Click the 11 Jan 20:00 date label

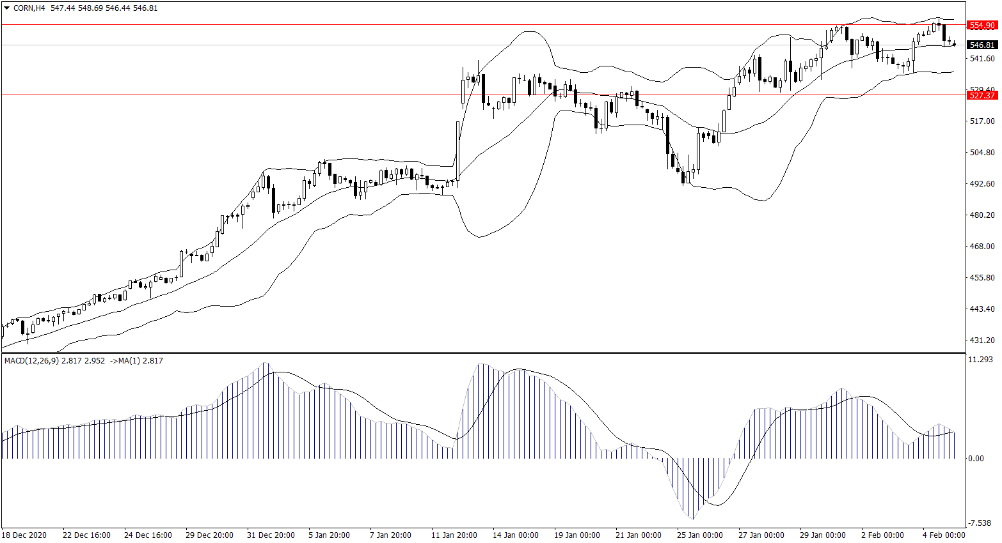click(x=454, y=535)
